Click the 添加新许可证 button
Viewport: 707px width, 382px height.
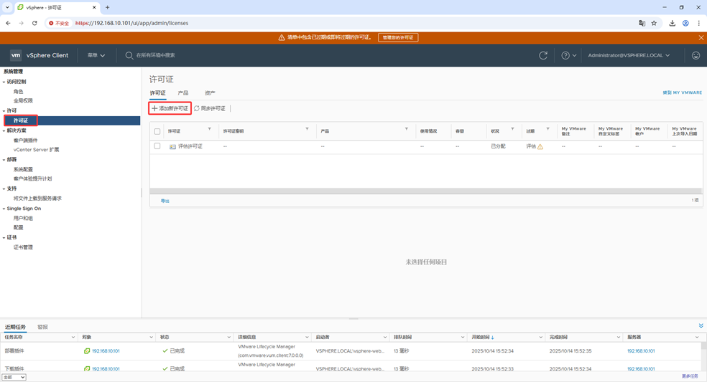pyautogui.click(x=170, y=108)
